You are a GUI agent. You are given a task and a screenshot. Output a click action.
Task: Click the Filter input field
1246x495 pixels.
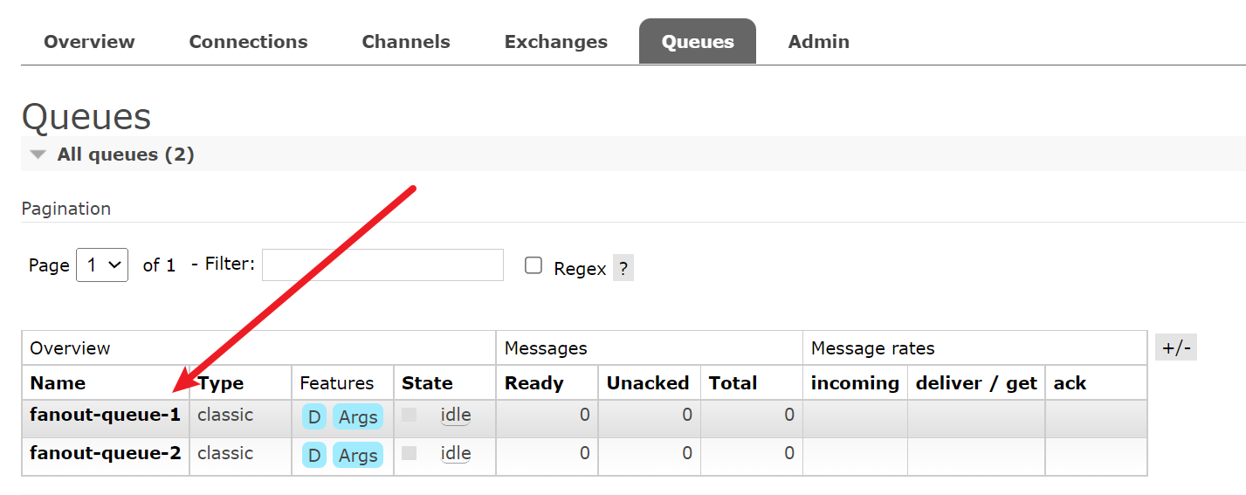point(382,265)
